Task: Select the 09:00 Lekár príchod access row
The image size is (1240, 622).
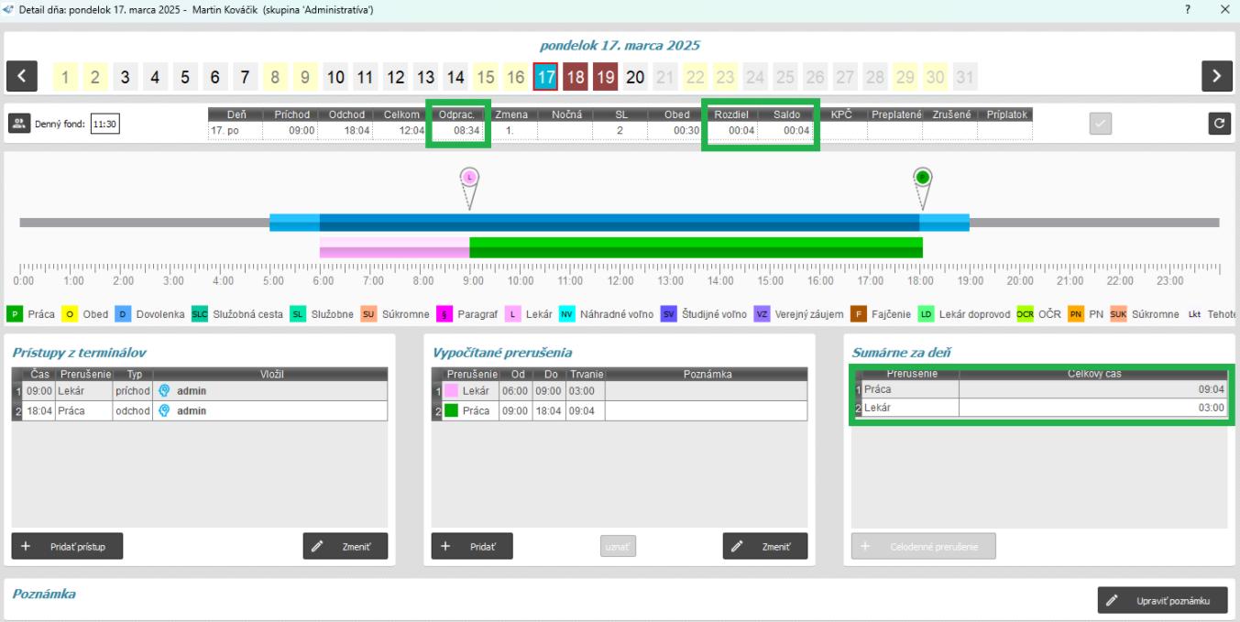Action: [x=199, y=390]
